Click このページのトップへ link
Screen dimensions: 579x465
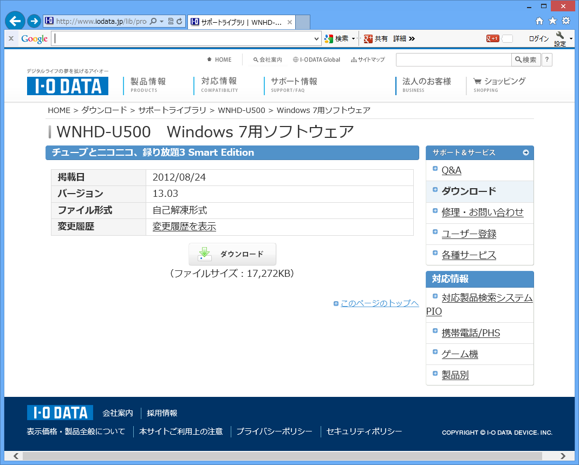click(x=380, y=303)
